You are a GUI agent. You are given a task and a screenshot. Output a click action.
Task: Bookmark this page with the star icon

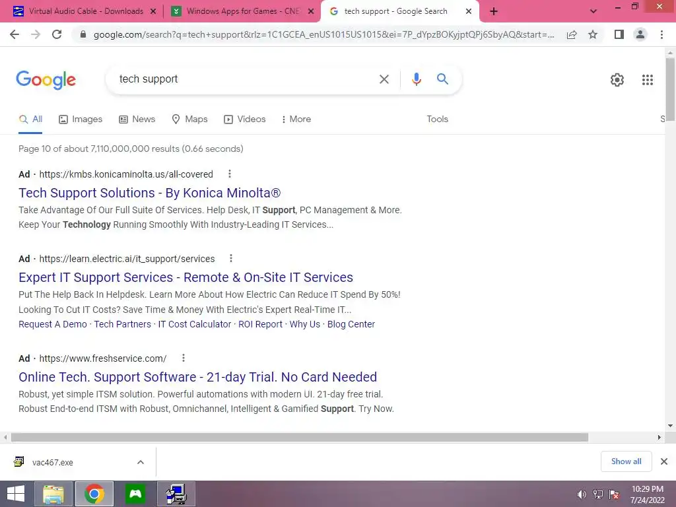pos(593,34)
